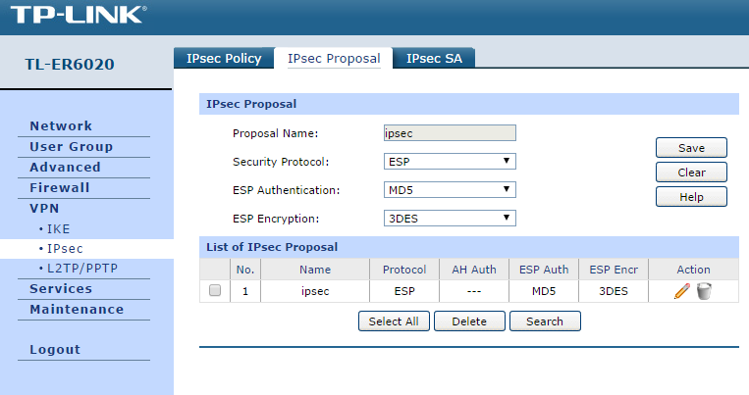The height and width of the screenshot is (395, 749).
Task: Open the Security Protocol dropdown
Action: [x=450, y=162]
